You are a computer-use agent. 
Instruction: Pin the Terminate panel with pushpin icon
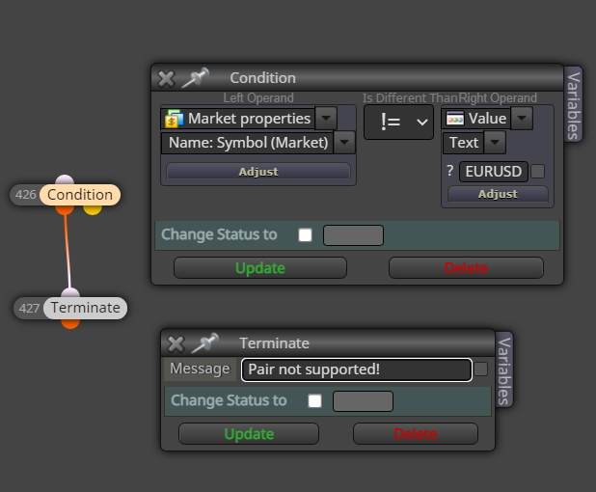pyautogui.click(x=204, y=343)
